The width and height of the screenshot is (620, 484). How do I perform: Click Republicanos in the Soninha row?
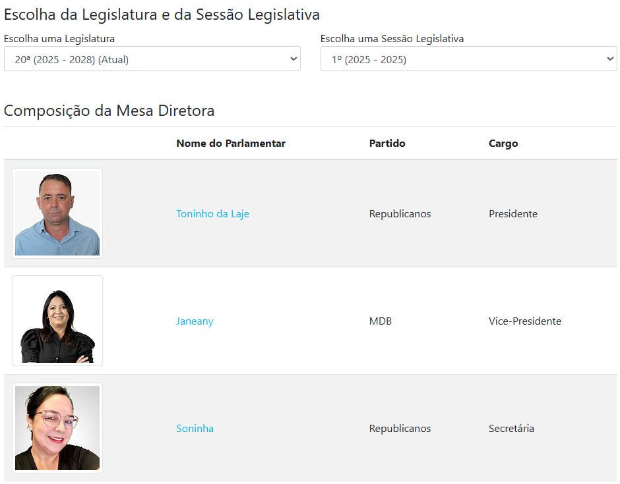(400, 429)
